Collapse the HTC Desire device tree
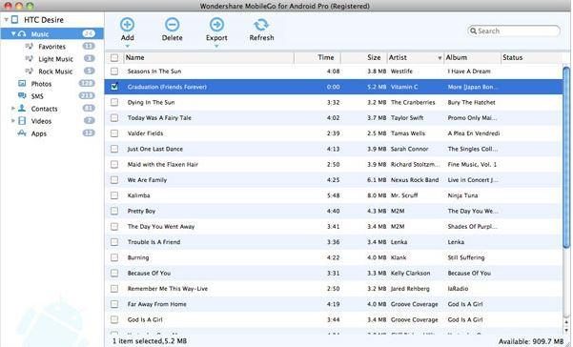The image size is (573, 347). click(x=7, y=20)
